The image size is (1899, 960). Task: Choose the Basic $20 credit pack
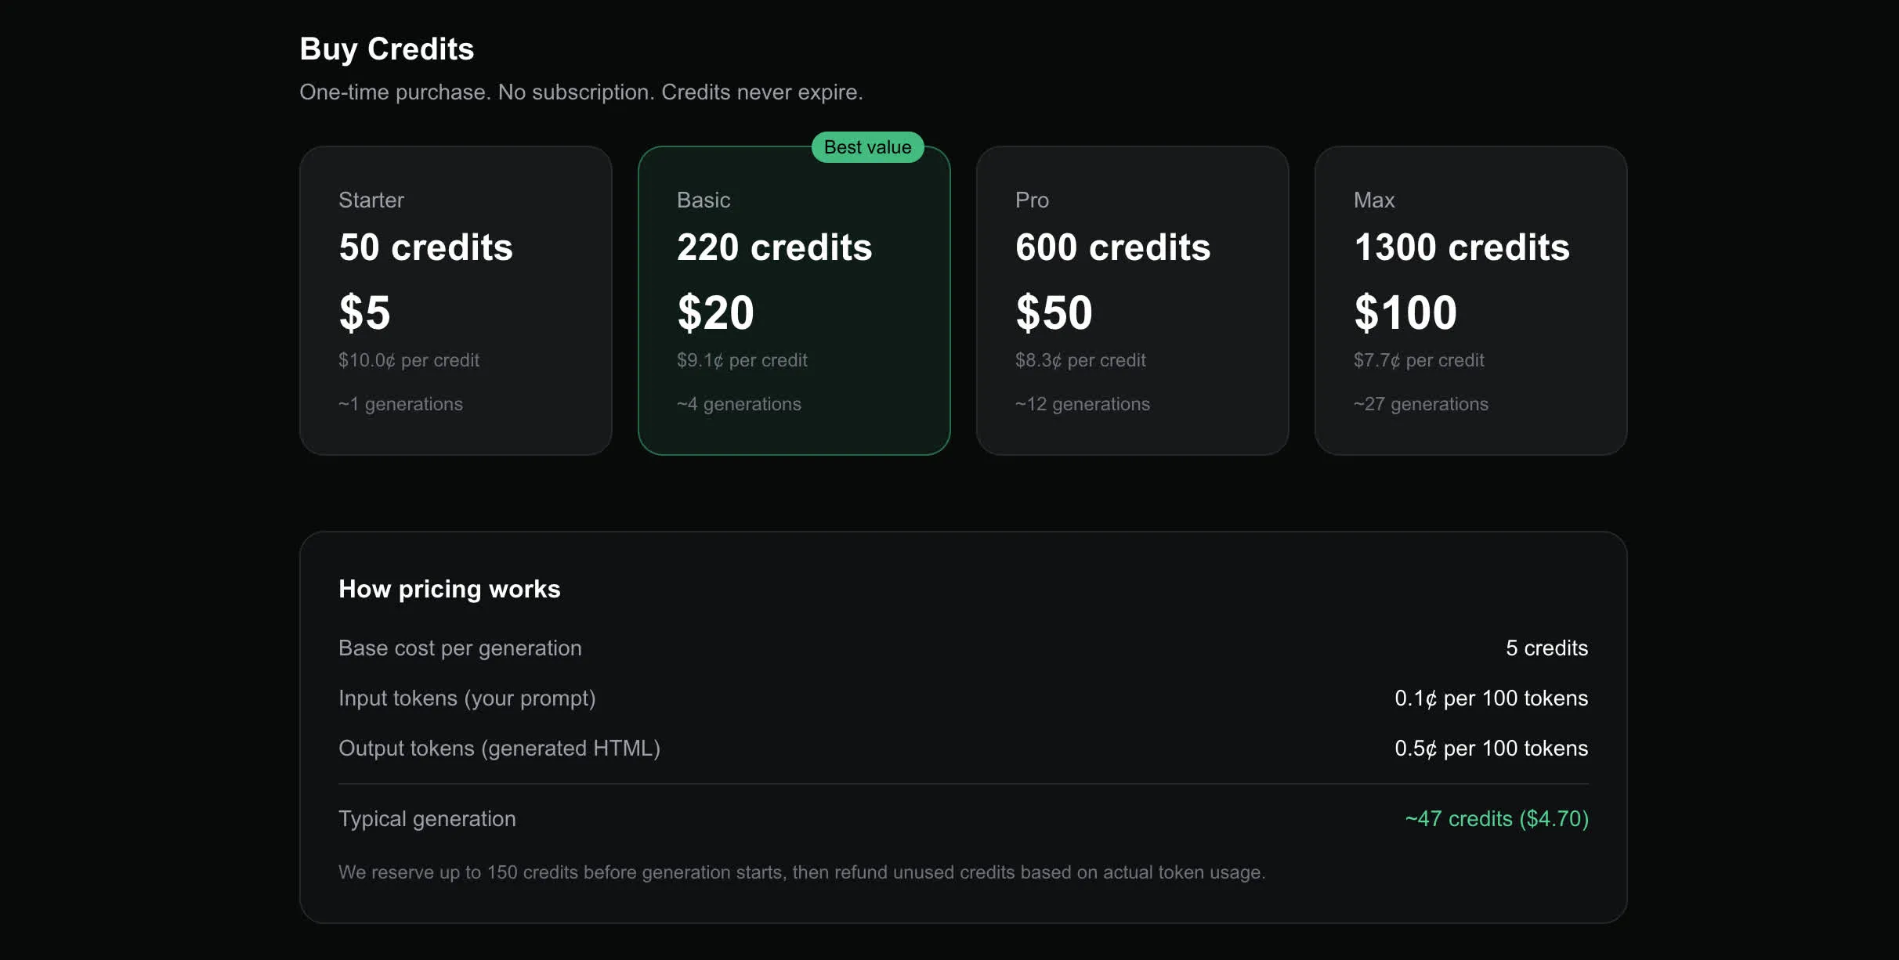point(794,300)
